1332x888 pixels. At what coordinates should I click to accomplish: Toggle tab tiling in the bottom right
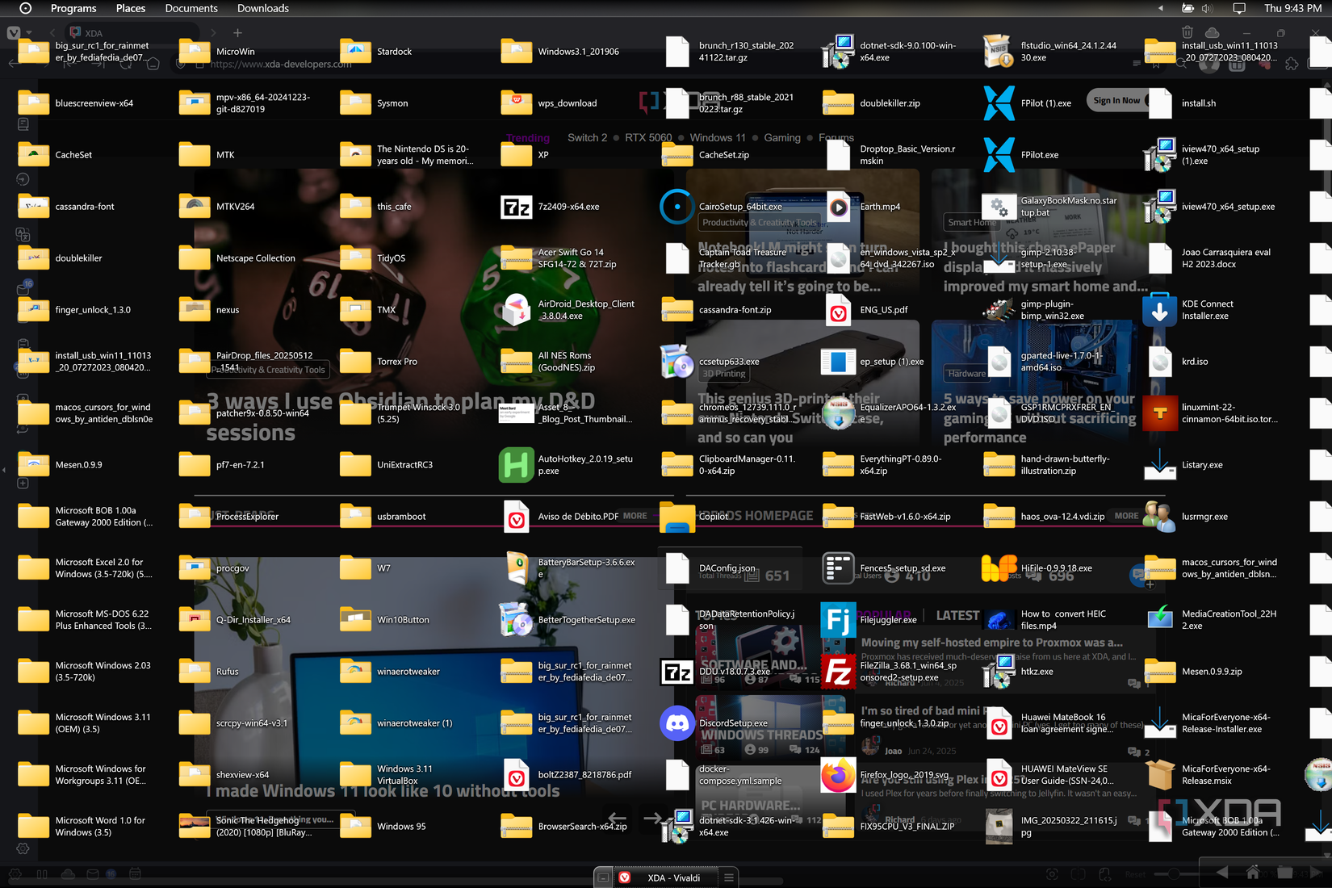click(1079, 873)
